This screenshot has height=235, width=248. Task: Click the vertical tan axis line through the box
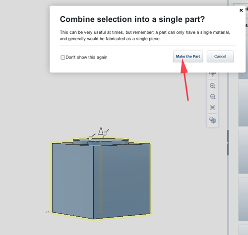coord(101,177)
